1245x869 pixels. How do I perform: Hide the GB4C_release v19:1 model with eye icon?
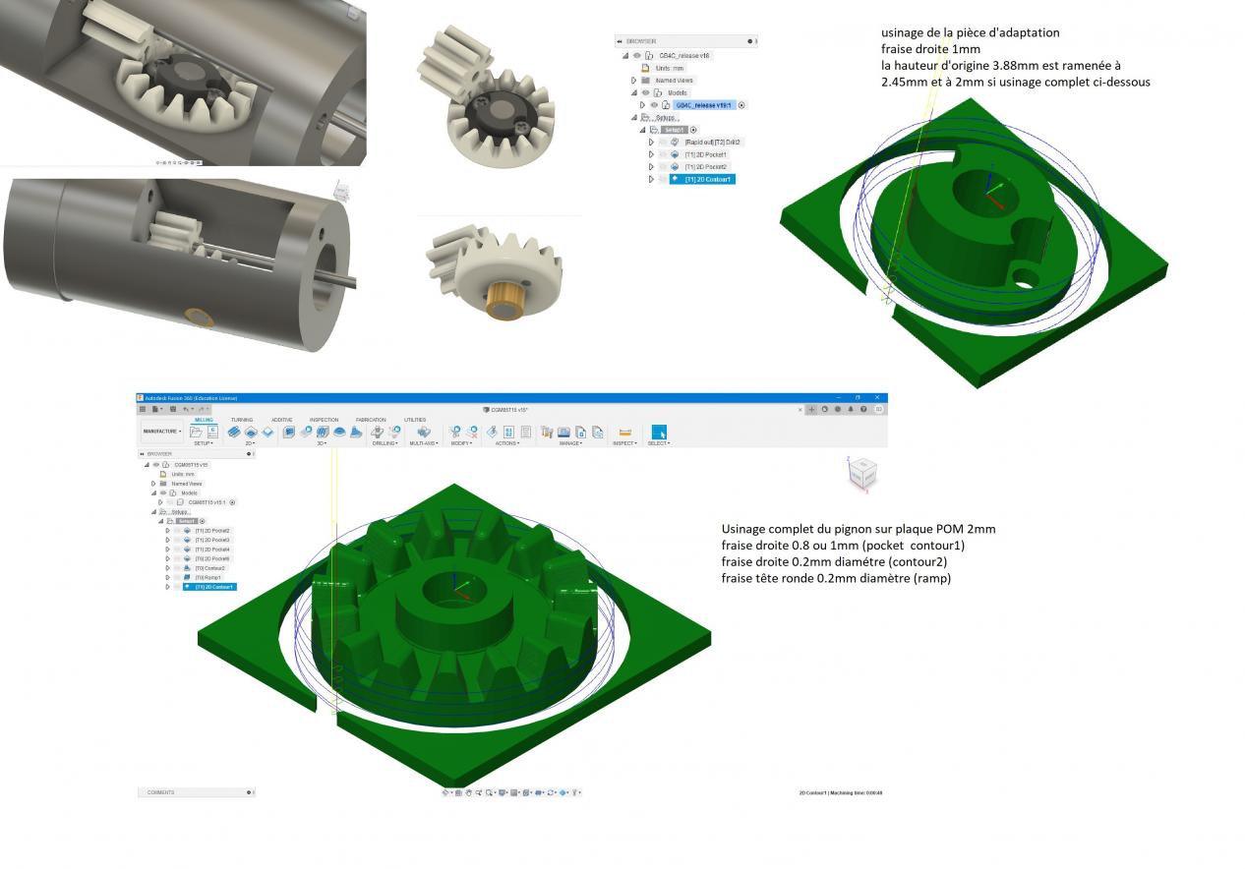click(653, 105)
